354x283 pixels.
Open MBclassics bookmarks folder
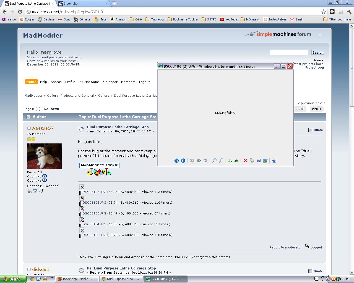click(x=250, y=19)
